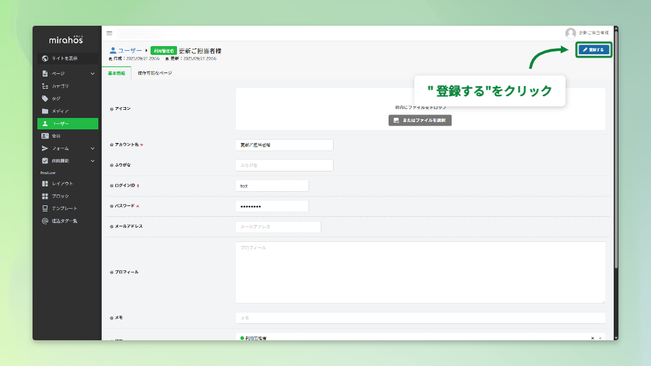Viewport: 651px width, 366px height.
Task: Clear the selected role with the × button
Action: click(592, 338)
